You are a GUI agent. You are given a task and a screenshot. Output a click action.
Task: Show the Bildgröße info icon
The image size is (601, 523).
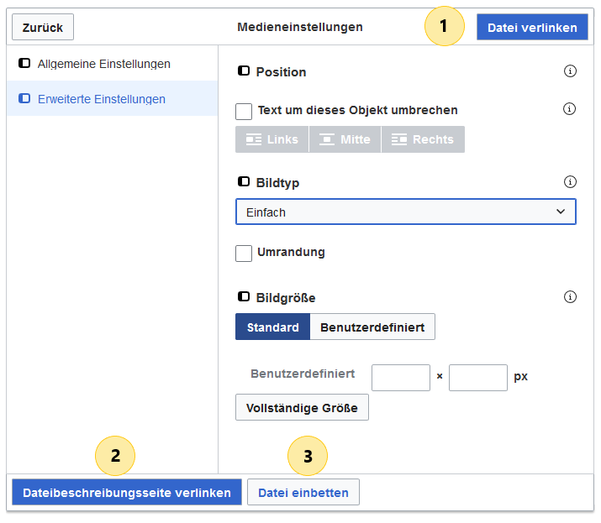(570, 296)
